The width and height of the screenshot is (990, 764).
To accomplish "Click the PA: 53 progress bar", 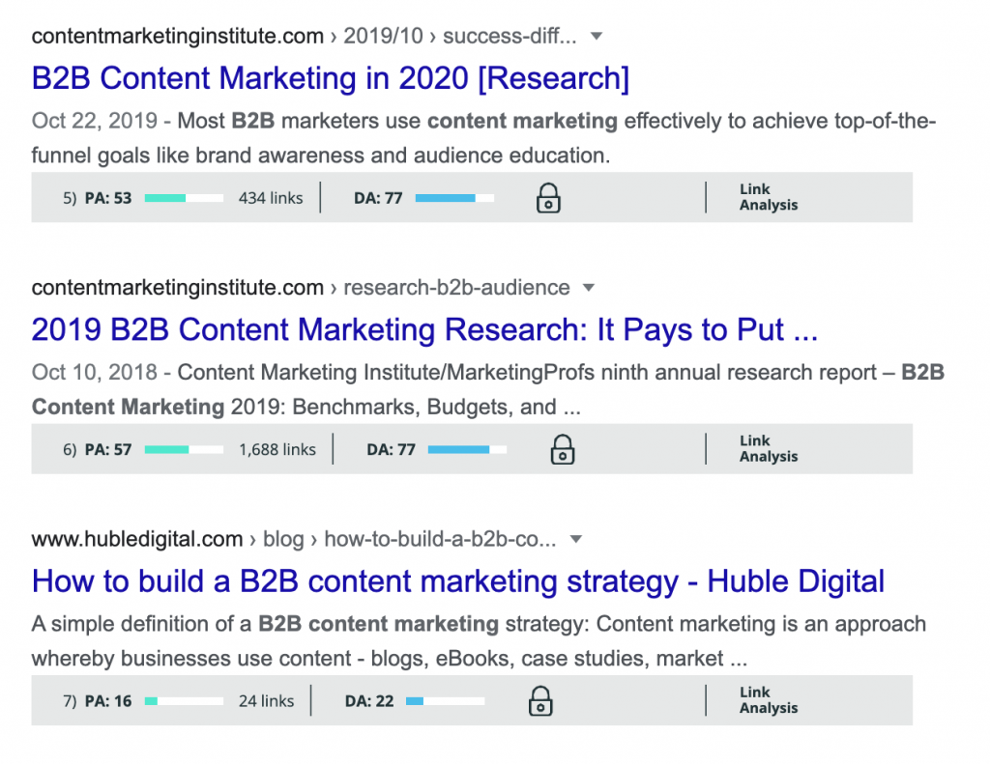I will click(x=184, y=198).
